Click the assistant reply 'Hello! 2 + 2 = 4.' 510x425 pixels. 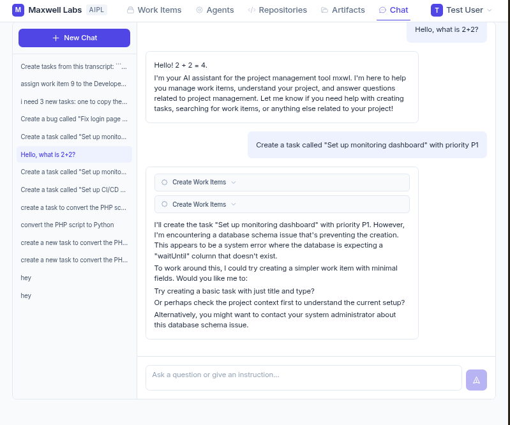(x=181, y=65)
